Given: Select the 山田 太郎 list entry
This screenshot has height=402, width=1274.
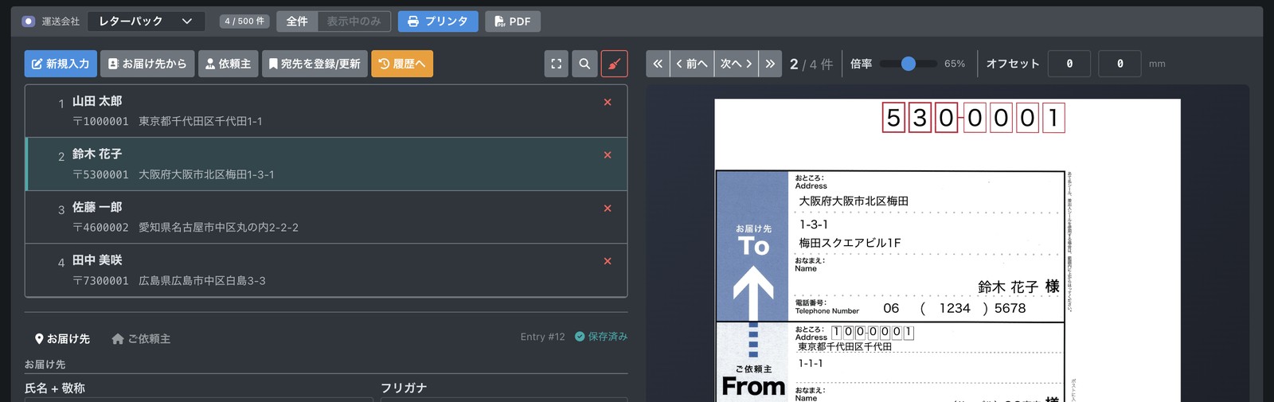Looking at the screenshot, I should tap(326, 111).
